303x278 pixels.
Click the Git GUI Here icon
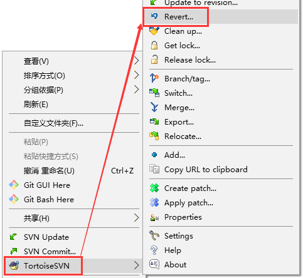[14, 185]
